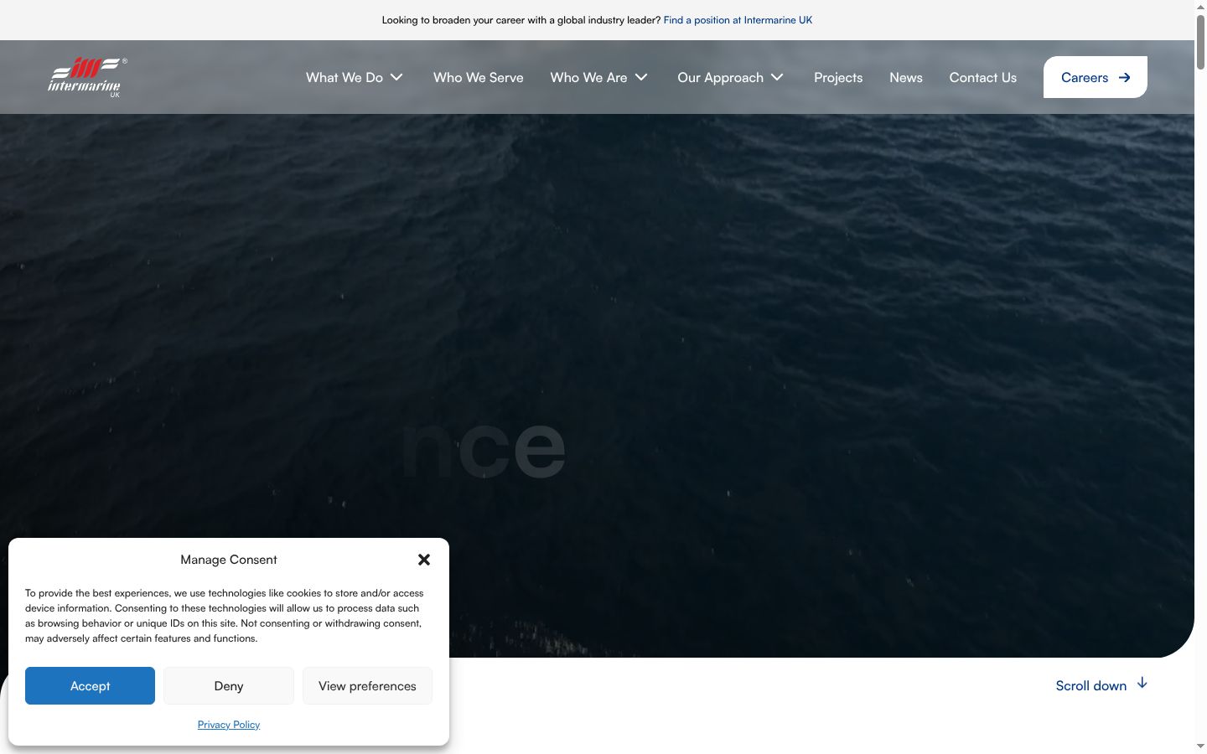Viewport: 1207px width, 754px height.
Task: Click the scrollbar down arrow
Action: (x=1201, y=746)
